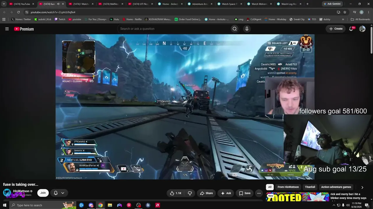
Task: Open the Create menu
Action: [x=336, y=29]
